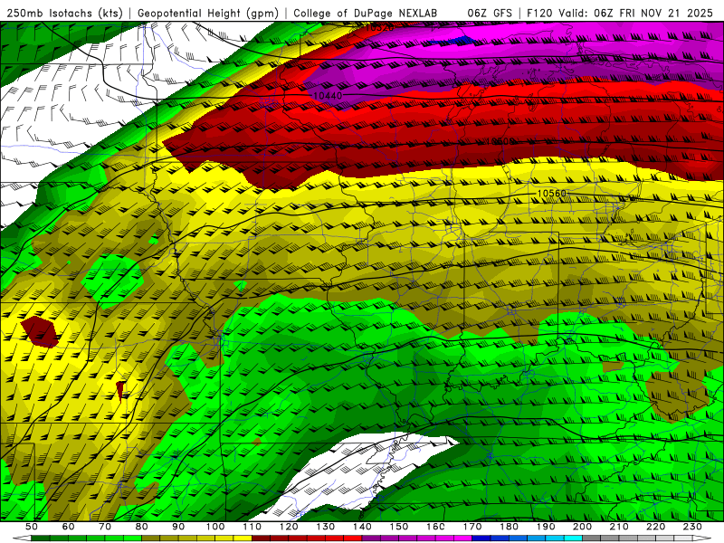Click the 140 label on the color scale
Image resolution: width=724 pixels, height=543 pixels.
(362, 527)
